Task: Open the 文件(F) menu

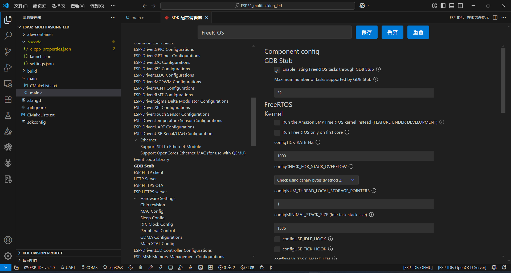Action: click(x=21, y=6)
